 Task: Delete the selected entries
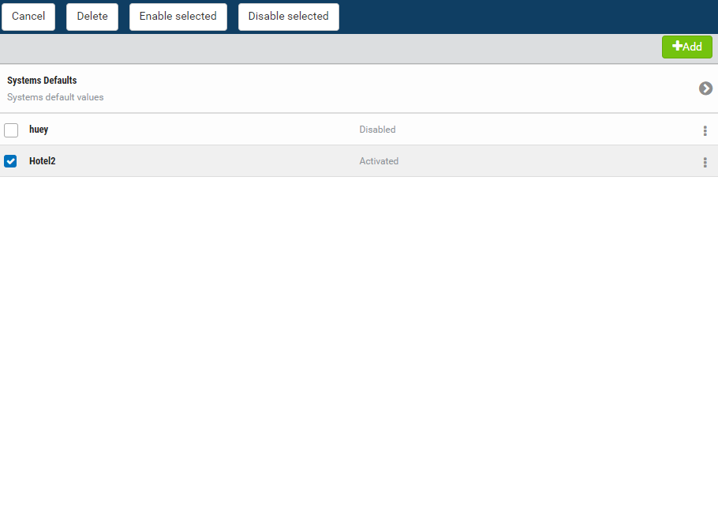tap(92, 17)
